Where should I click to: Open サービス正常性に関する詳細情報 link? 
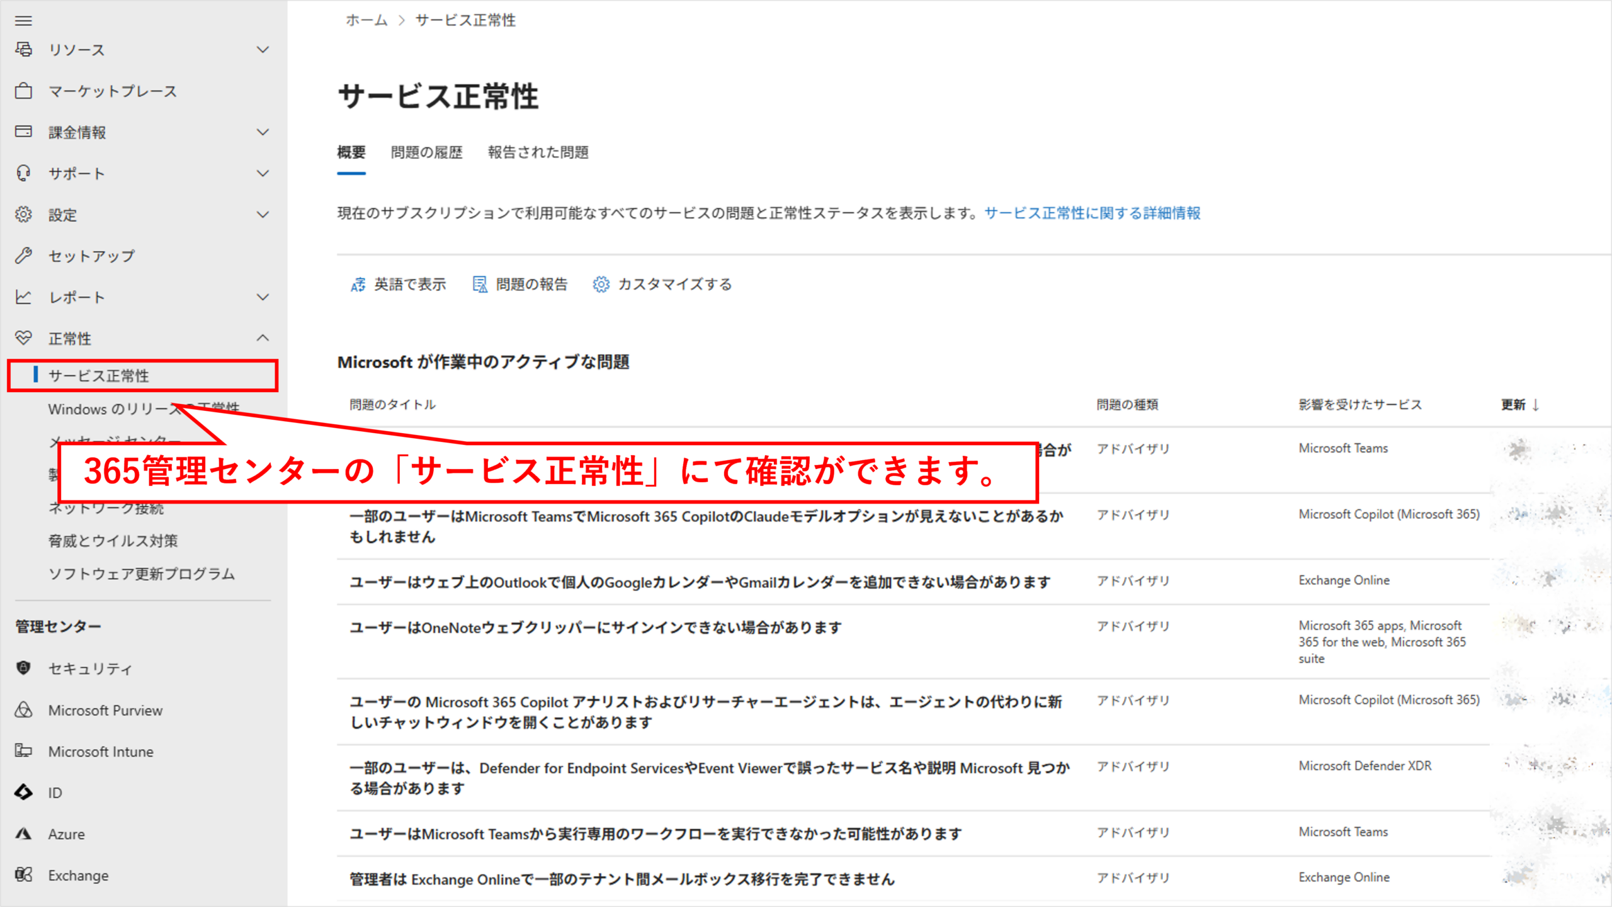1093,213
